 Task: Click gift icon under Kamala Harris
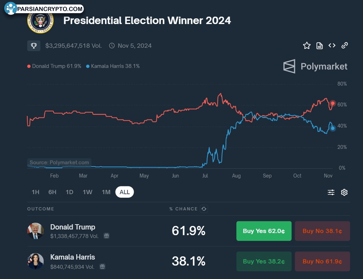[102, 267]
